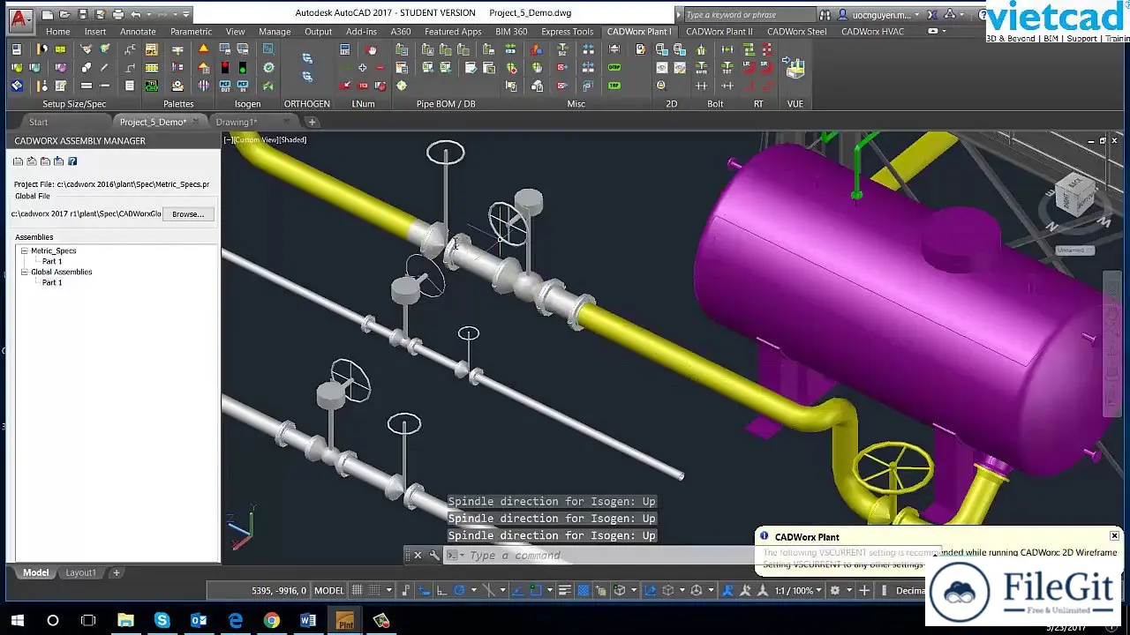This screenshot has width=1130, height=635.
Task: Click the red minus icon in LNum panel
Action: 380,67
